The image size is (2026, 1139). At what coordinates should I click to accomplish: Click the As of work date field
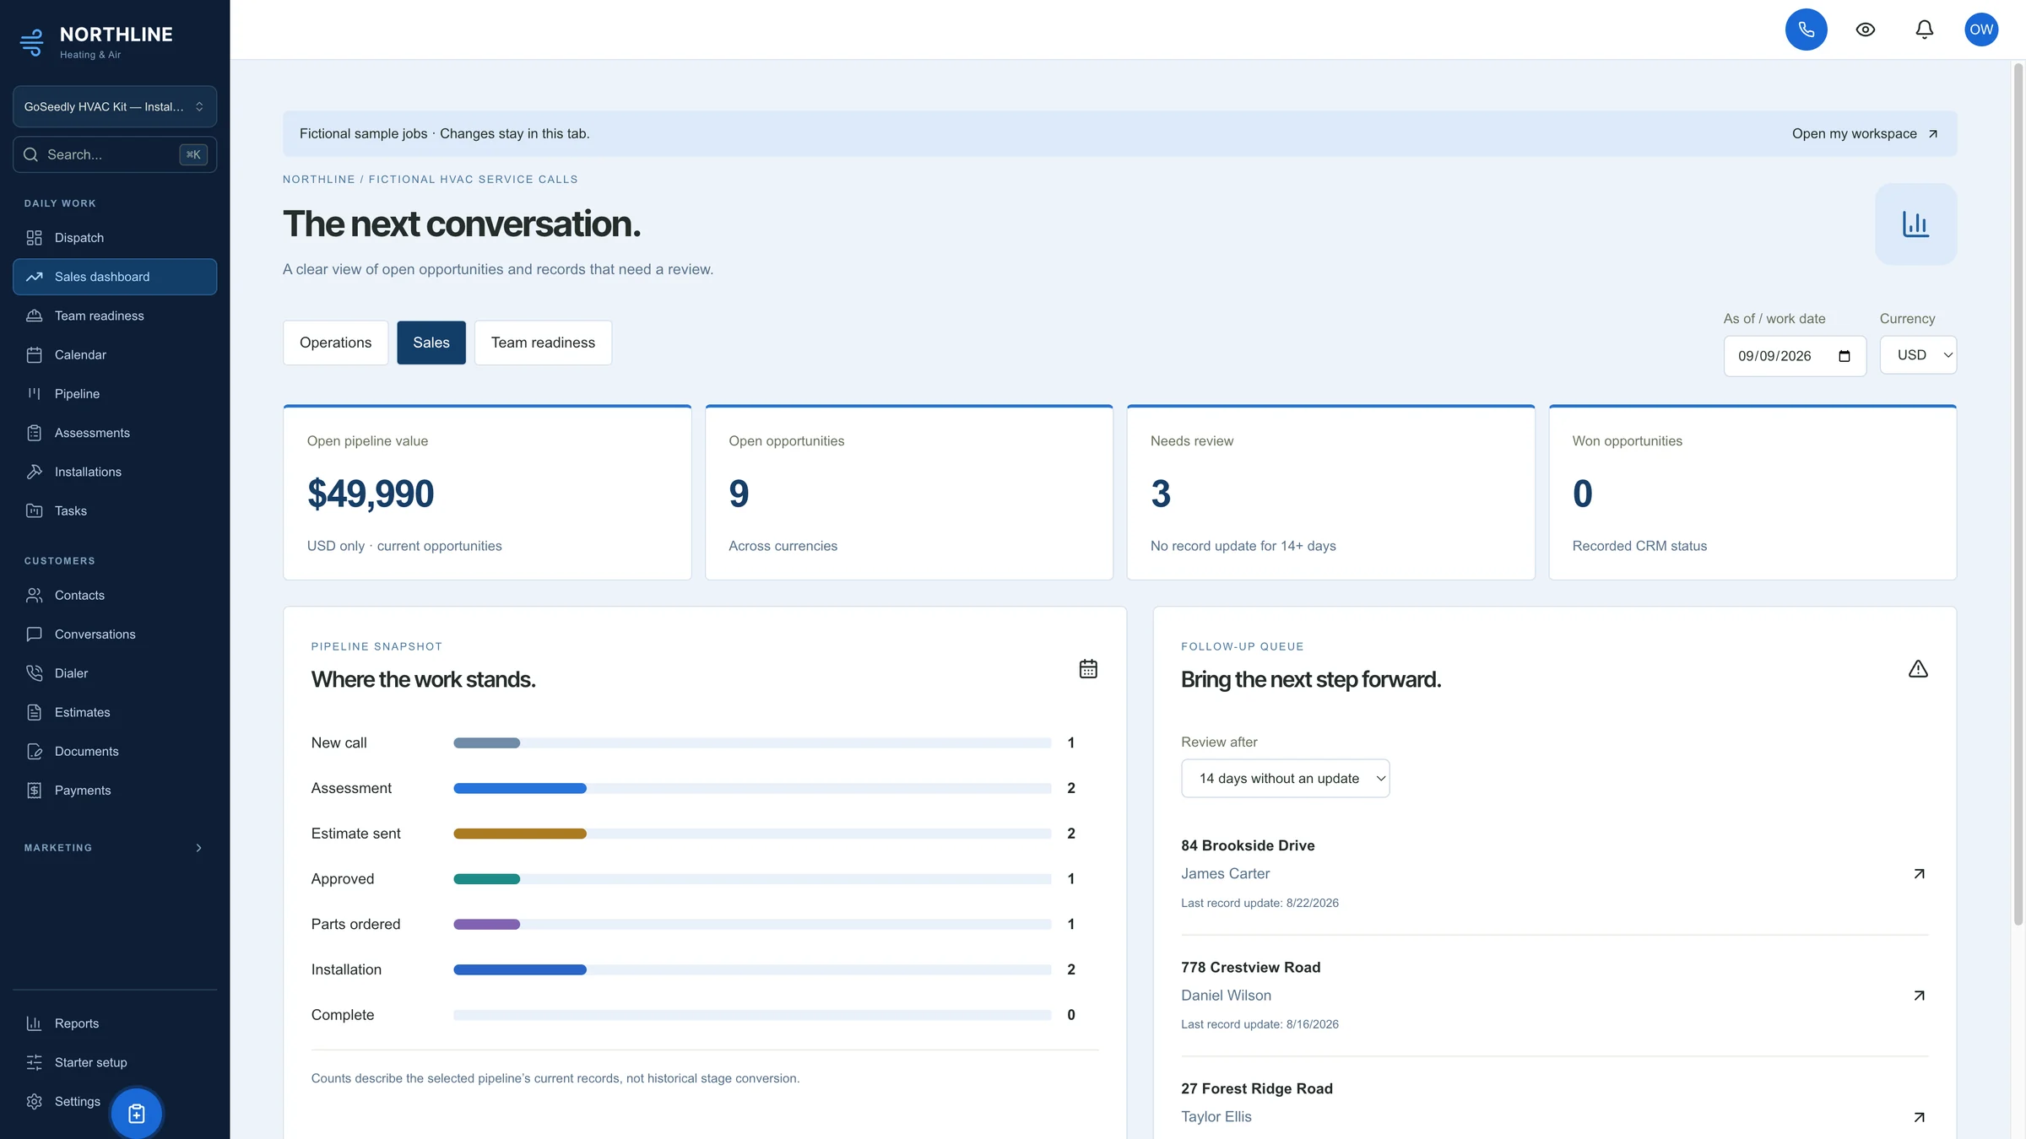click(1795, 356)
